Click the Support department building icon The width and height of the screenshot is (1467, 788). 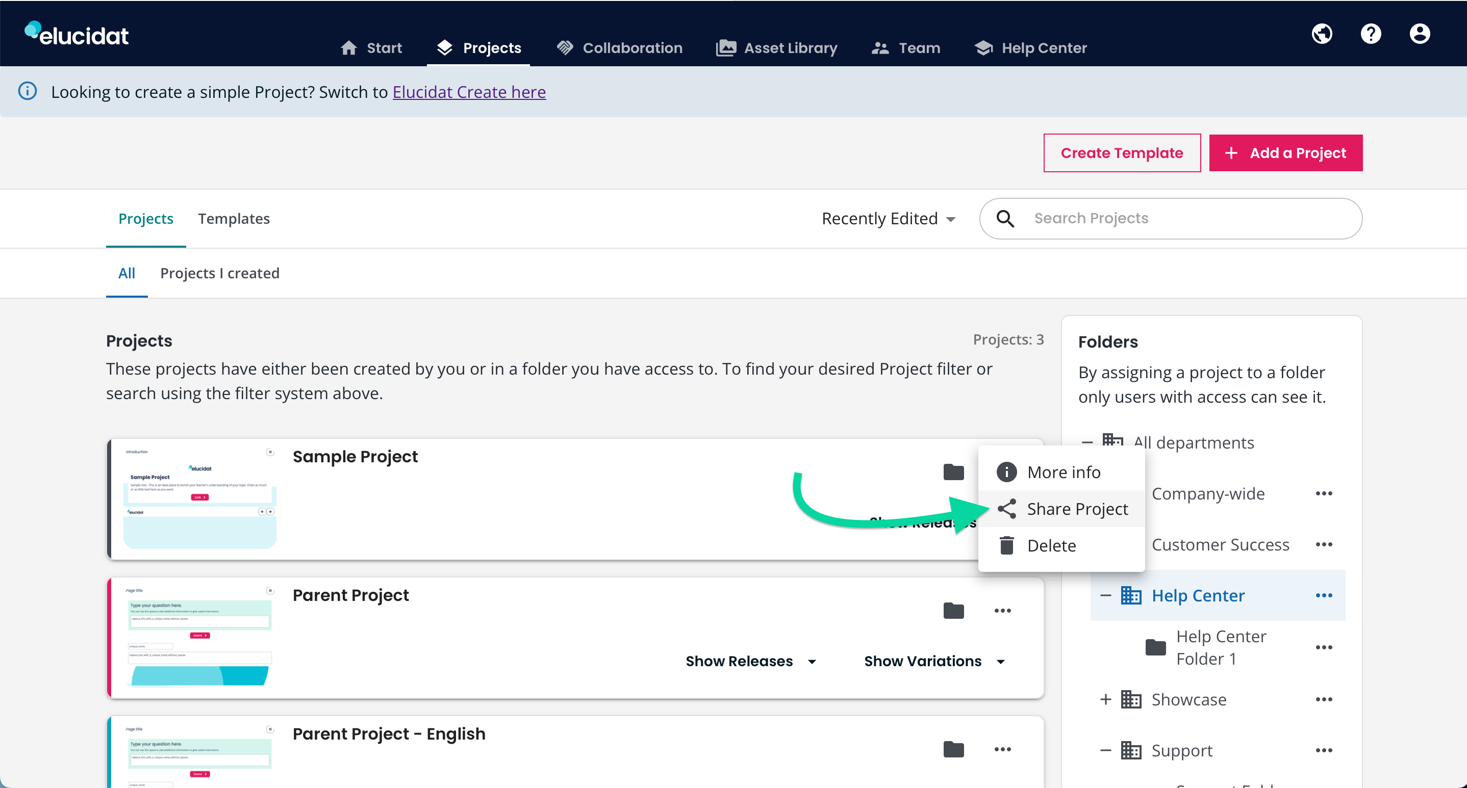[x=1131, y=750]
